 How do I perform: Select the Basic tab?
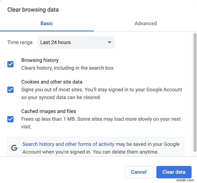pyautogui.click(x=47, y=23)
